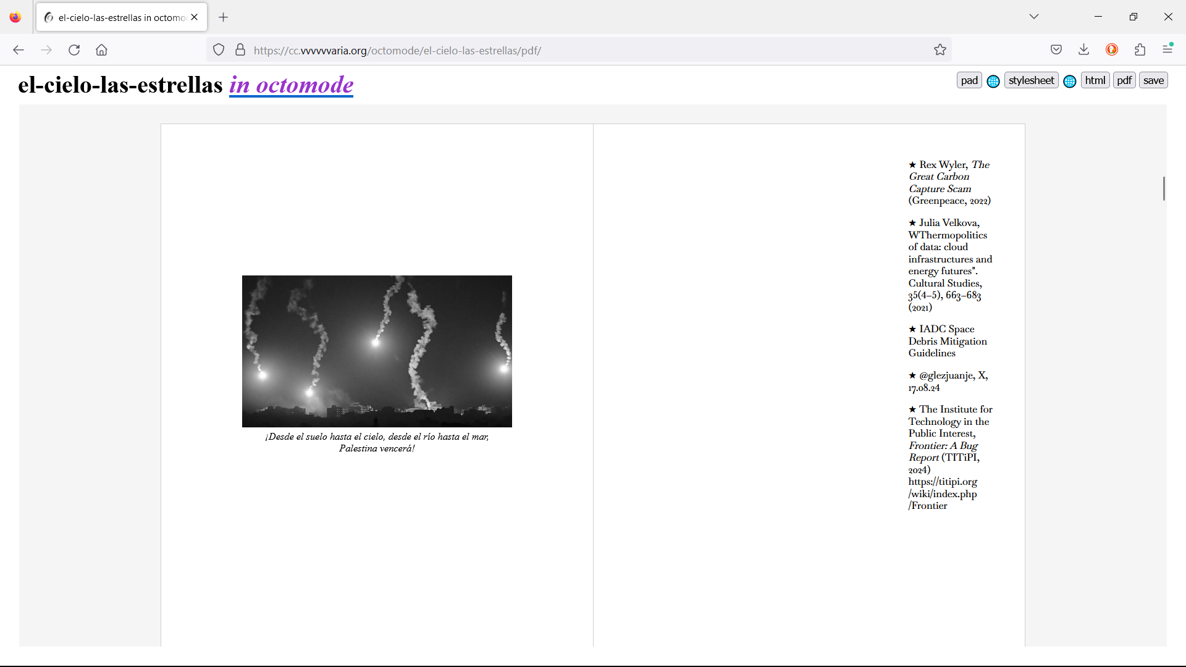Expand the list all tabs chevron
Screen dimensions: 1186x667
pos(1034,17)
